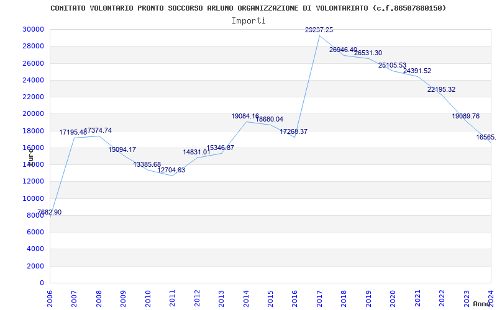The width and height of the screenshot is (497, 310).
Task: Click the y-axis value 12000
Action: (34, 182)
